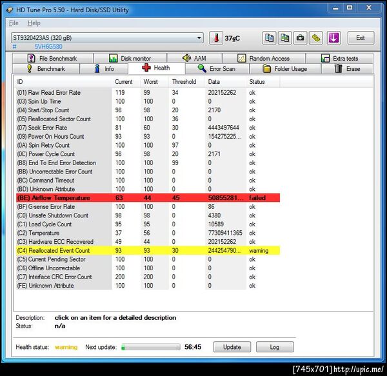Click the HD Tune app icon in title bar
387x376 pixels.
coord(10,10)
